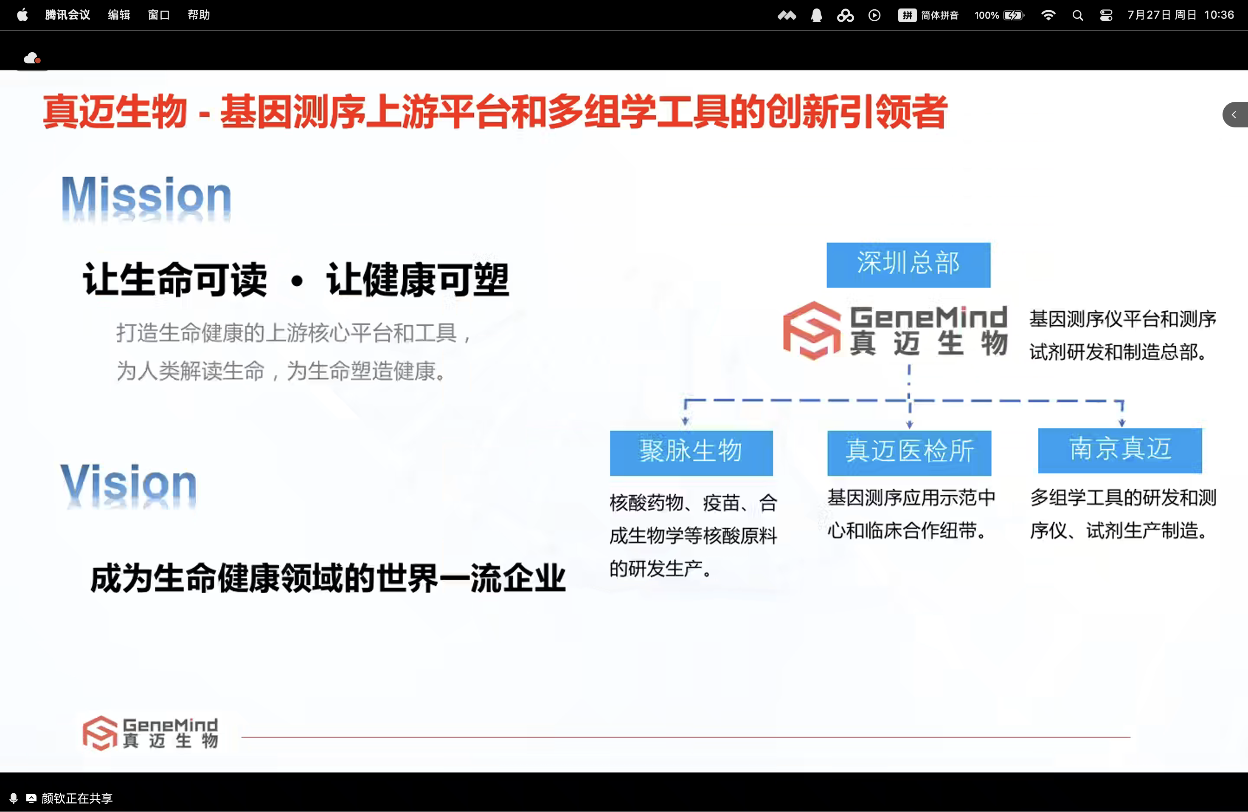Image resolution: width=1248 pixels, height=812 pixels.
Task: Click the text 多组学工具的研发和测序仪
Action: (x=1123, y=514)
